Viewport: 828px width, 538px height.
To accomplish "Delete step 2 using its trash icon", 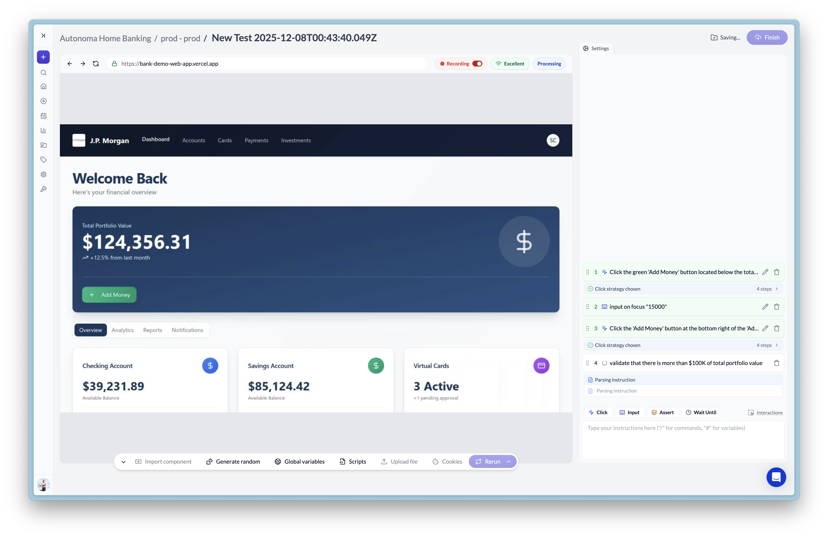I will 777,306.
